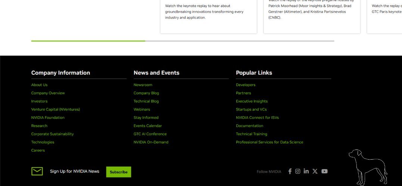Open Technical Training link
The height and width of the screenshot is (186, 402).
point(252,134)
